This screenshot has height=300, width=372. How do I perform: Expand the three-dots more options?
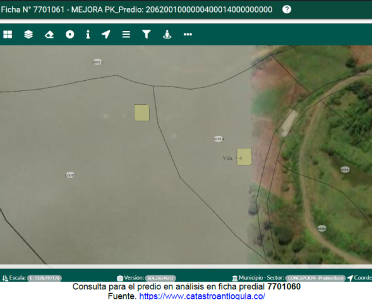point(188,34)
